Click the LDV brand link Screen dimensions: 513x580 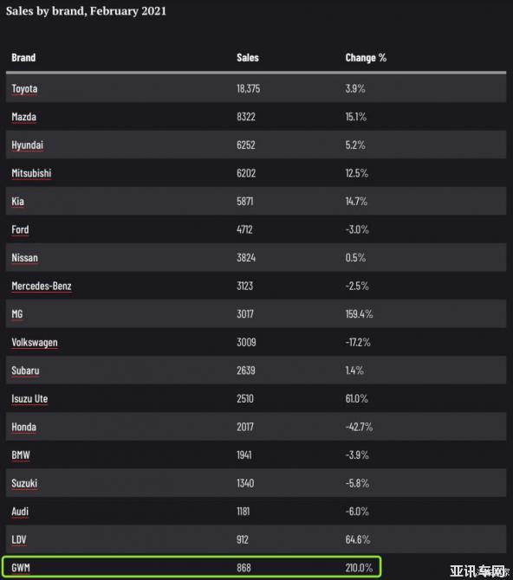19,540
